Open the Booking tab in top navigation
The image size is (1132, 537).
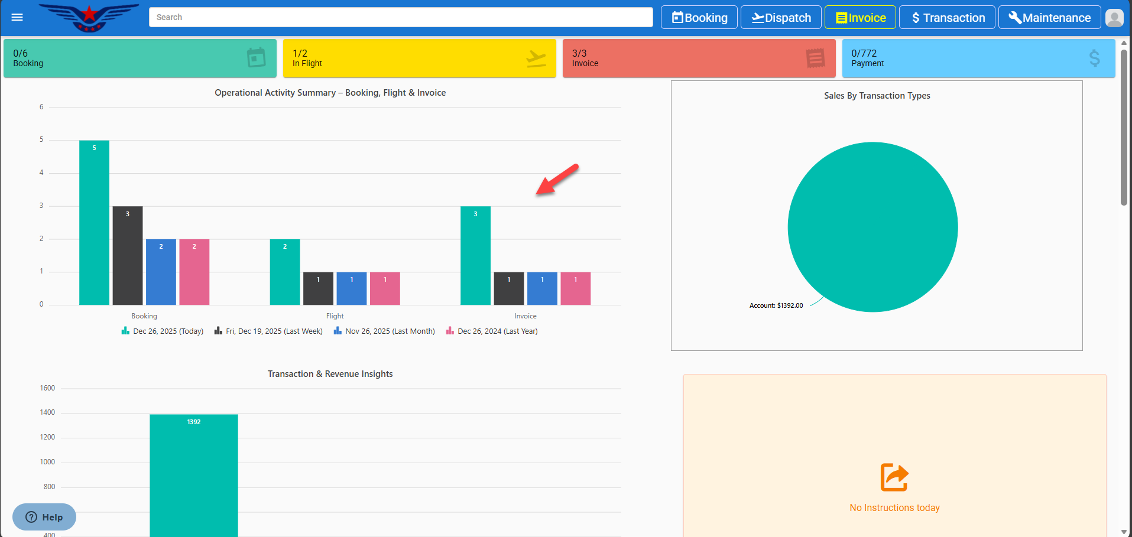pos(699,18)
